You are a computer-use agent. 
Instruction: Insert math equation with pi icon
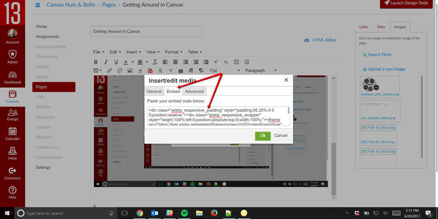pyautogui.click(x=140, y=70)
